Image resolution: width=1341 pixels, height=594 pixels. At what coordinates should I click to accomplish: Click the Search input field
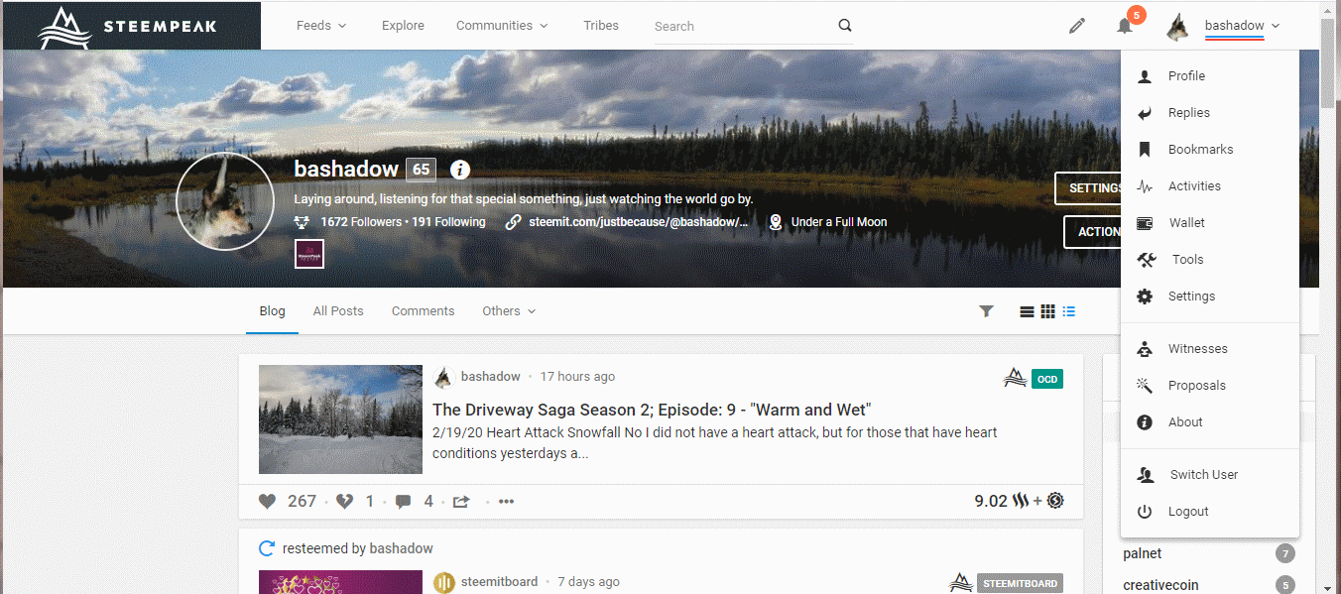tap(739, 27)
